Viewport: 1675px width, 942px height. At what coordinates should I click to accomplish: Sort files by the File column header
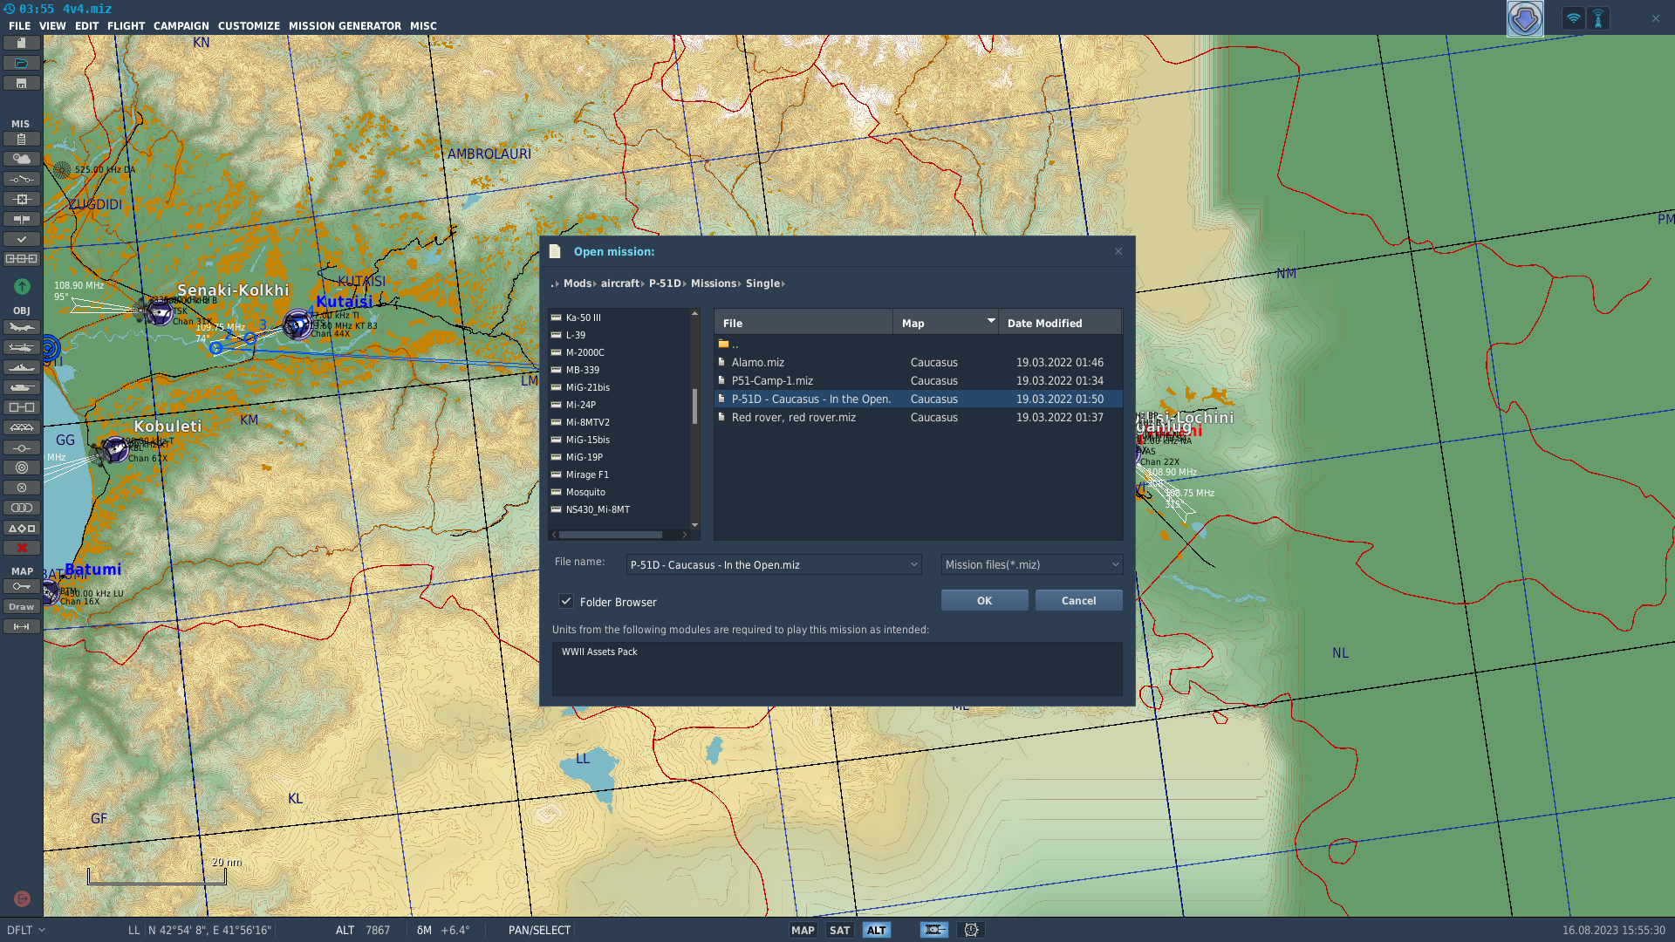point(803,323)
